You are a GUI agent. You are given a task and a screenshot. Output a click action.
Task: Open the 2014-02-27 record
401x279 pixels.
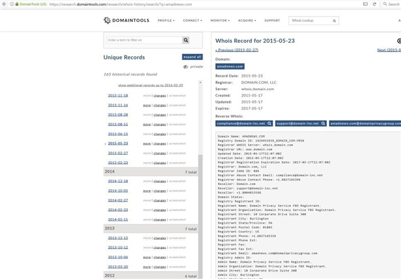tap(118, 200)
